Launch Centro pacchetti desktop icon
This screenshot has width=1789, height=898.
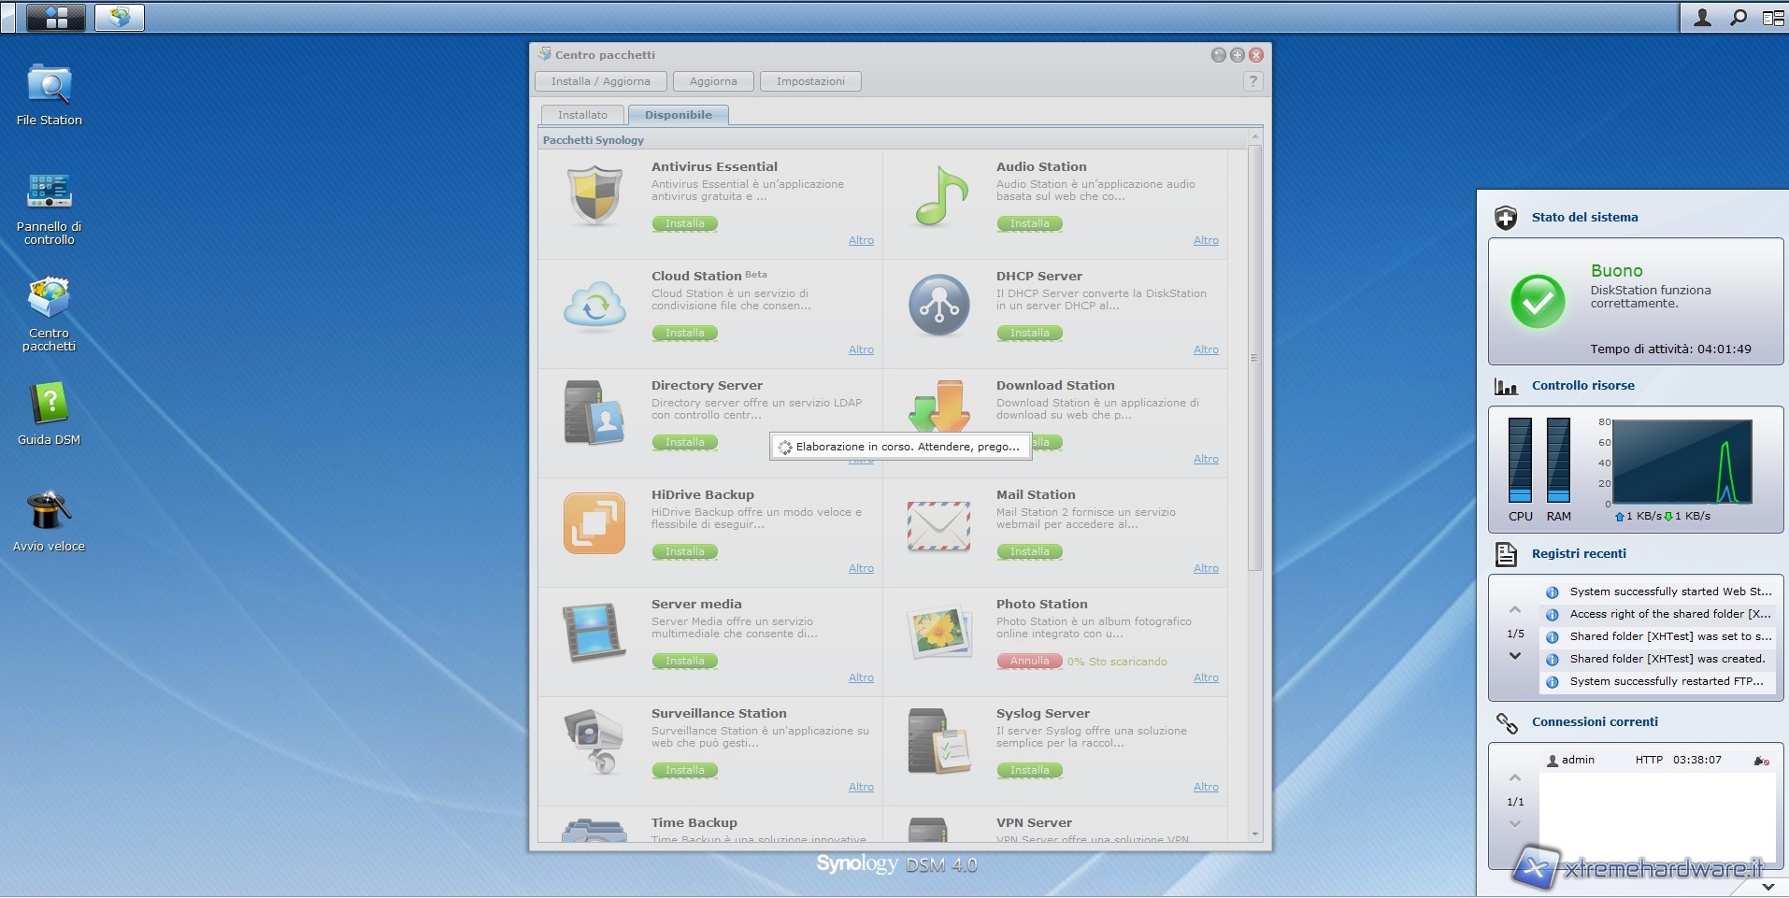pos(50,299)
